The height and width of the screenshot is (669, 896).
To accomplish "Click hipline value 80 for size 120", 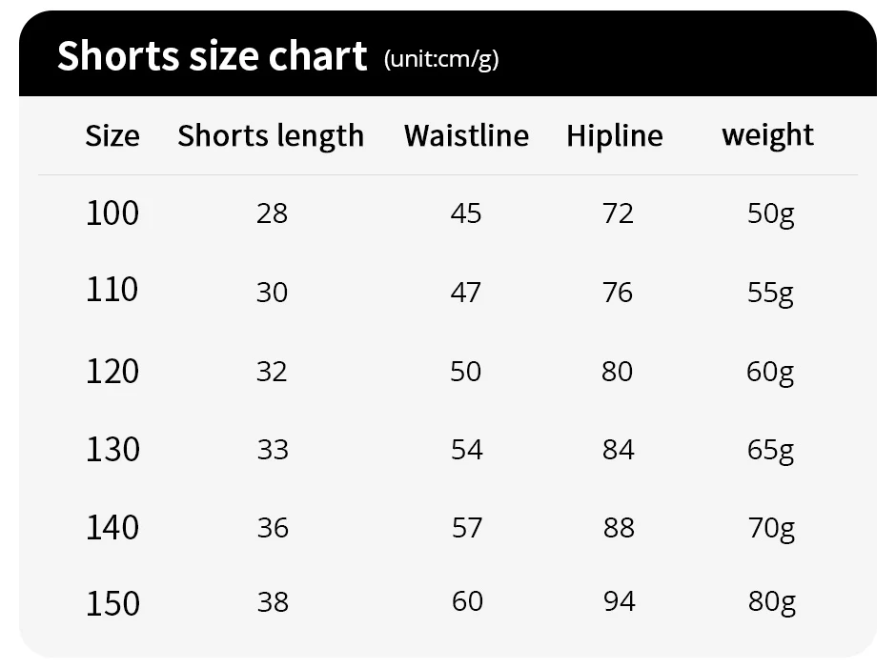I will coord(618,371).
